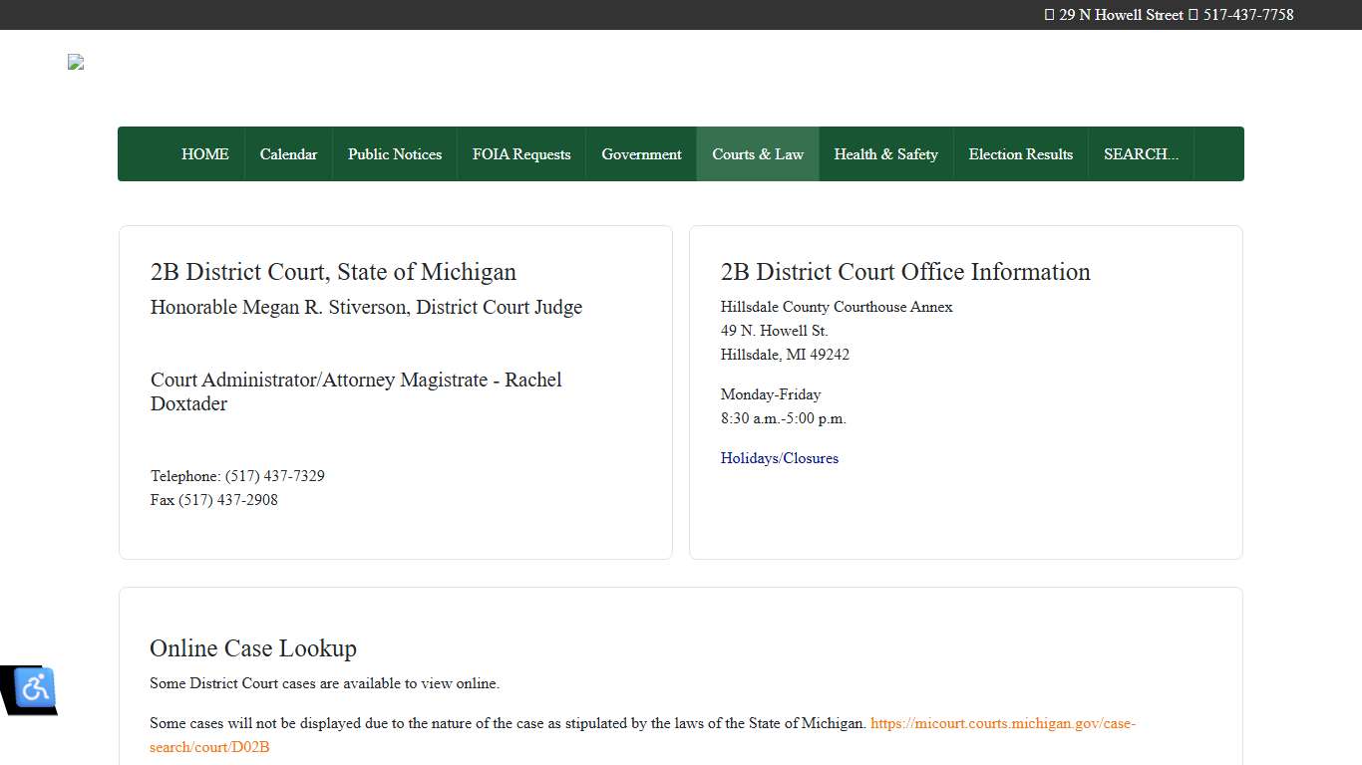The width and height of the screenshot is (1362, 765).
Task: View Public Notices
Action: [x=395, y=153]
